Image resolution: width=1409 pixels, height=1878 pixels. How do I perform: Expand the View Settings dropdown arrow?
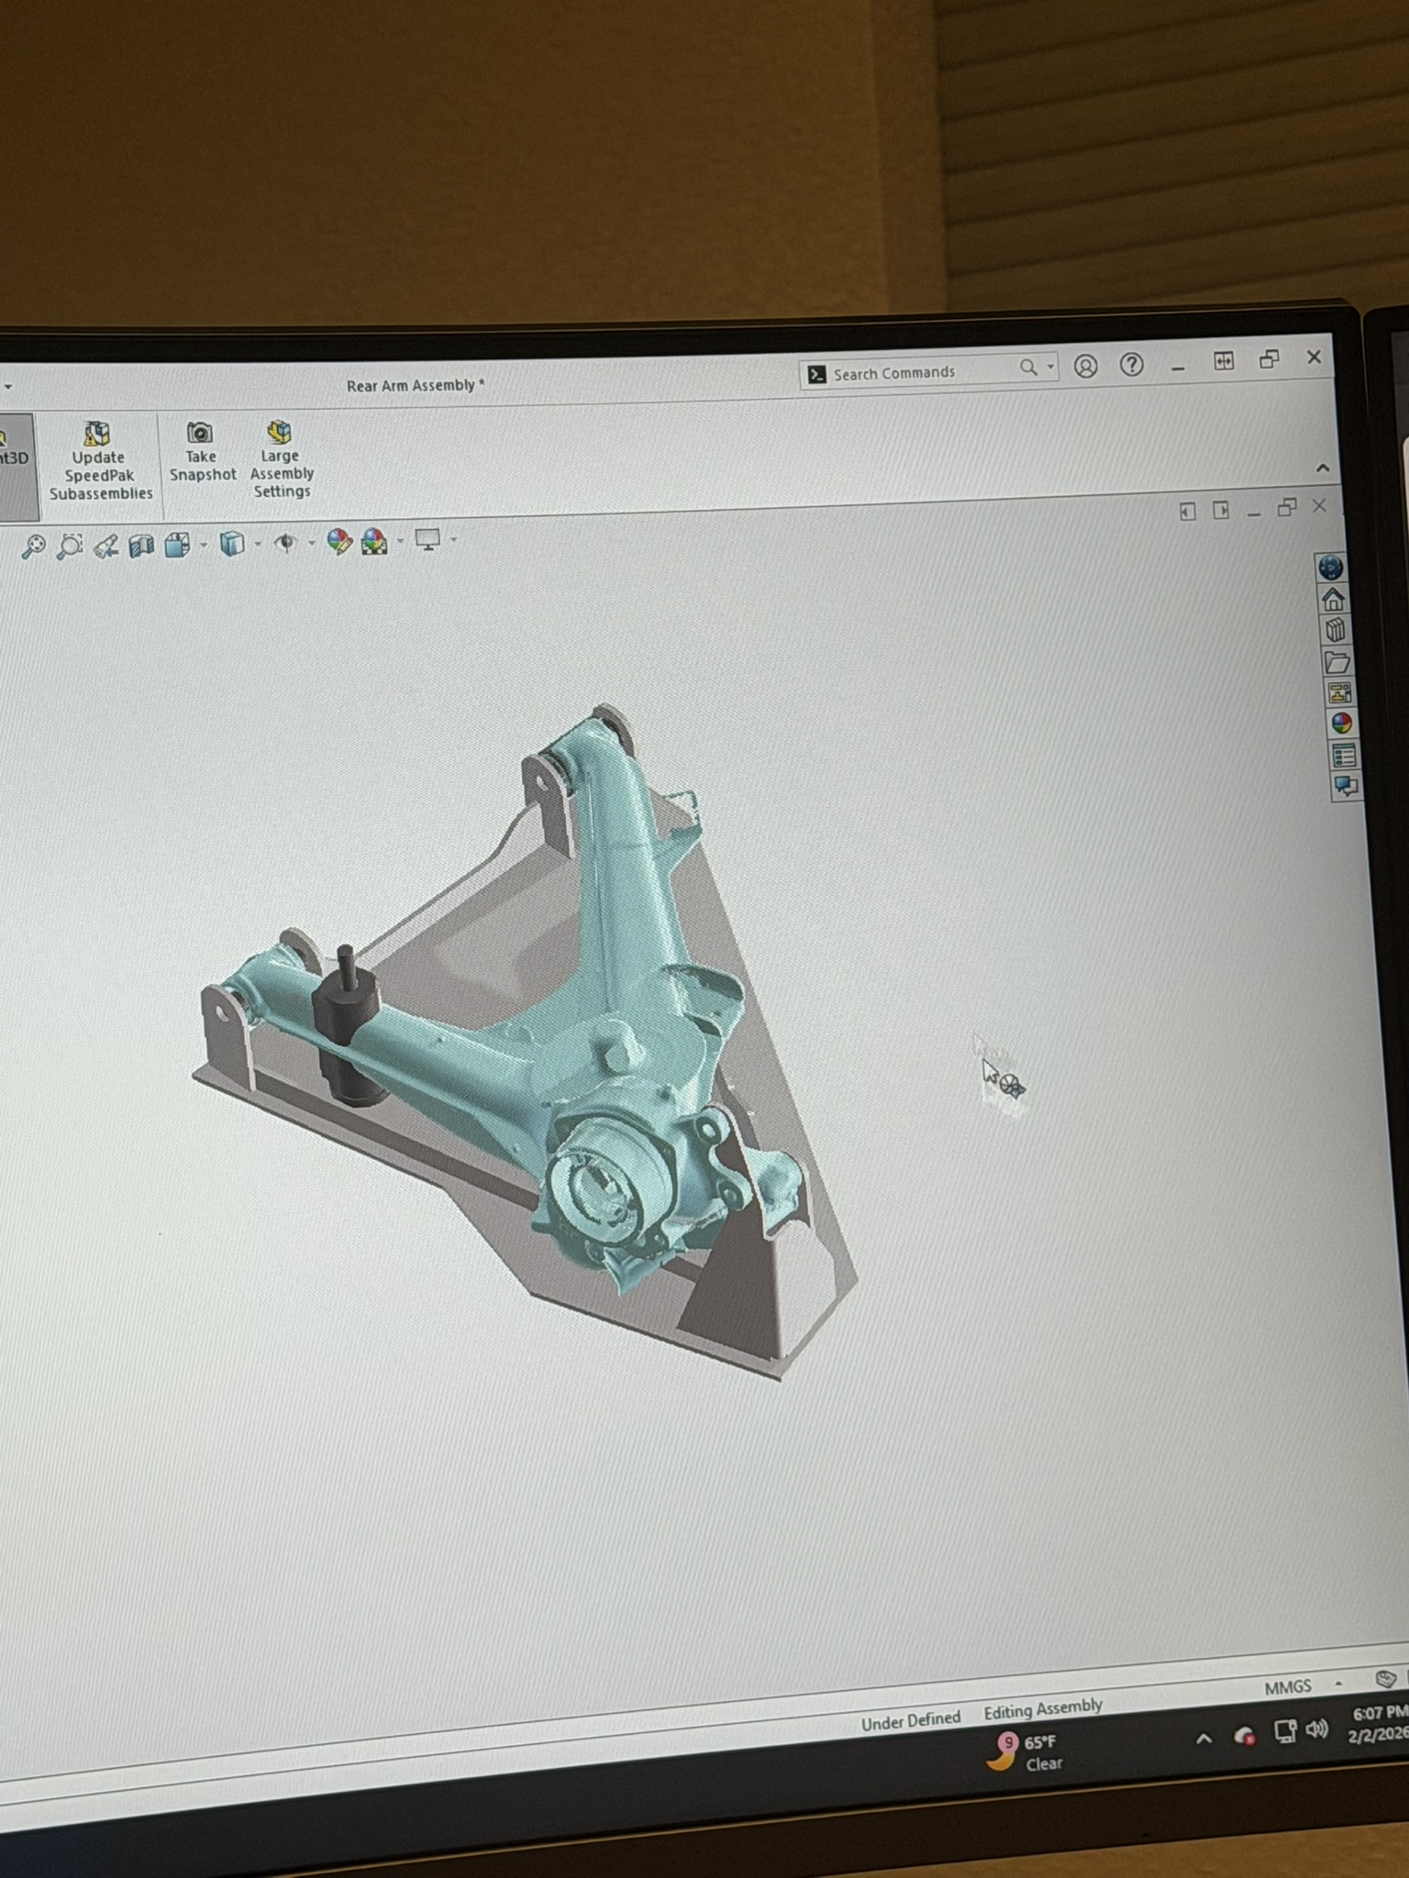point(454,539)
